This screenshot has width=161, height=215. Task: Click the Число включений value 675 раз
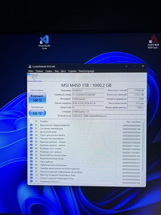pos(136,103)
